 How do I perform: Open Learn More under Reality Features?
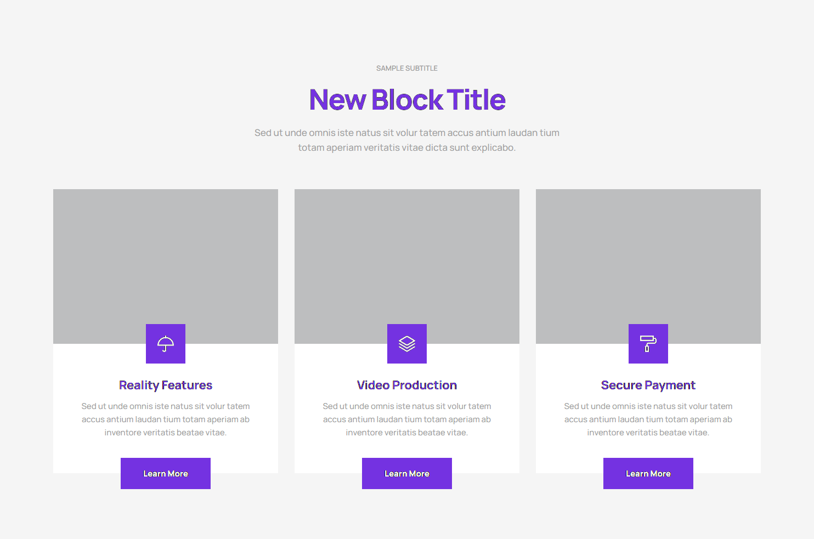coord(166,474)
